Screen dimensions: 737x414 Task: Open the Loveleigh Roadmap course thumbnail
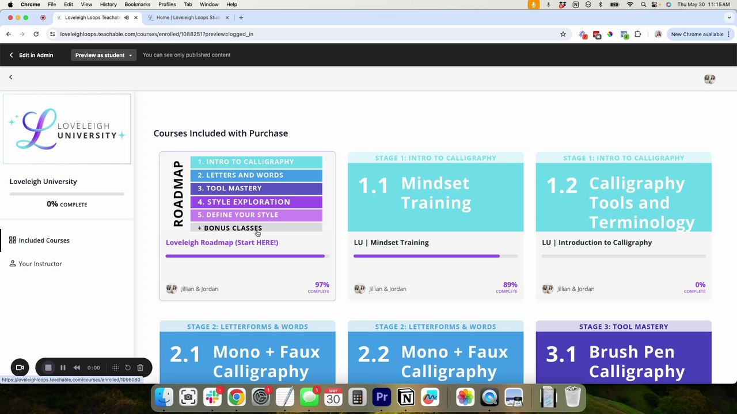[x=248, y=192]
